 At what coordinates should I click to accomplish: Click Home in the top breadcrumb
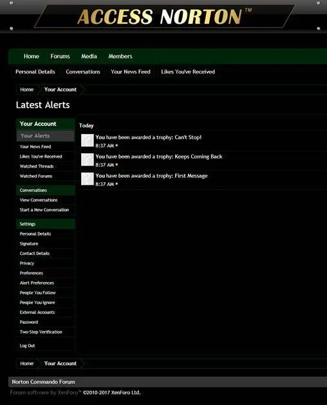[27, 89]
